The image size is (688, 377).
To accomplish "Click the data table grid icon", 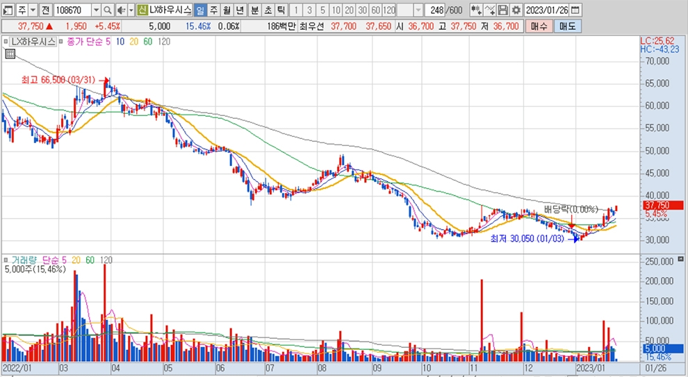I will coord(10,54).
